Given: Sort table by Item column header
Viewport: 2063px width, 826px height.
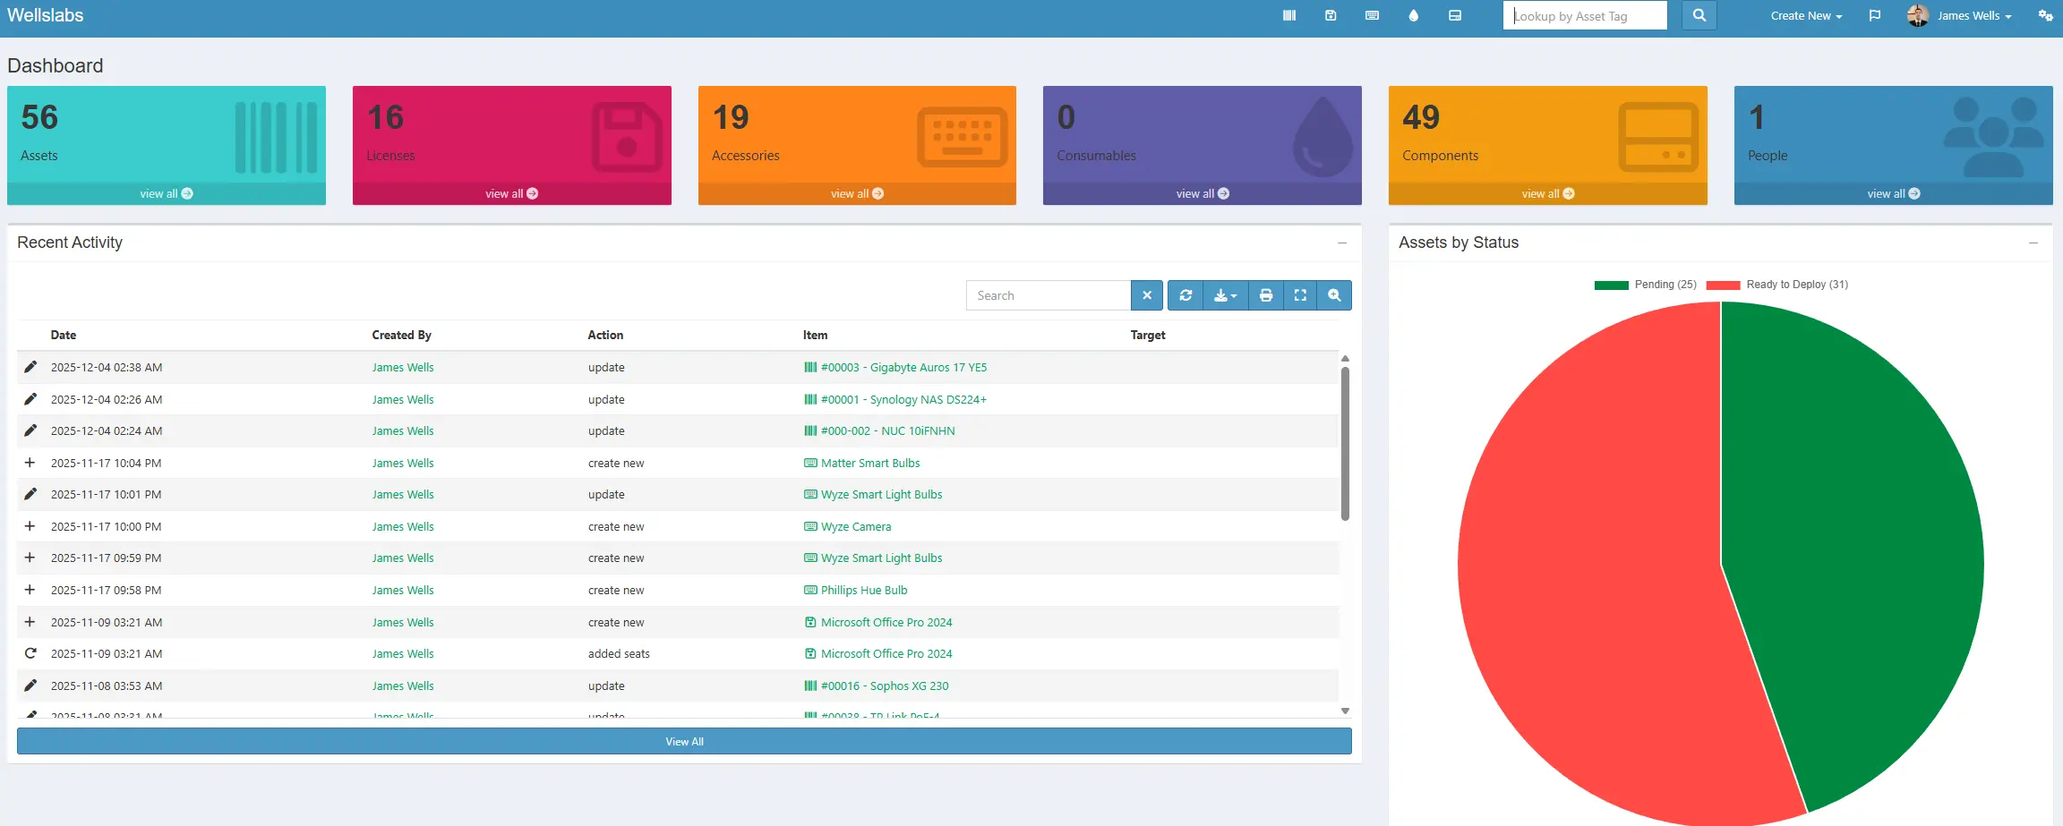Looking at the screenshot, I should (815, 335).
